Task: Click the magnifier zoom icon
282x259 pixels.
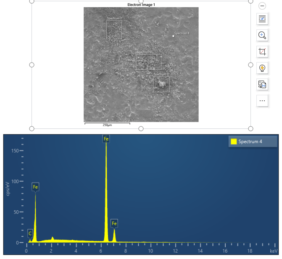Action: coord(262,35)
